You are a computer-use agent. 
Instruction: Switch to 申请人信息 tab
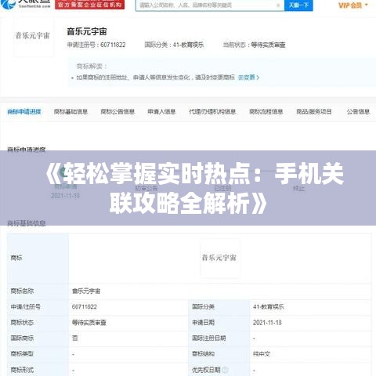[x=161, y=112]
